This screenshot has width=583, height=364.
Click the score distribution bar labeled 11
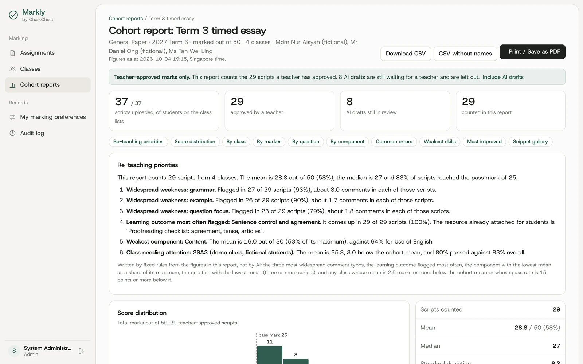270,355
